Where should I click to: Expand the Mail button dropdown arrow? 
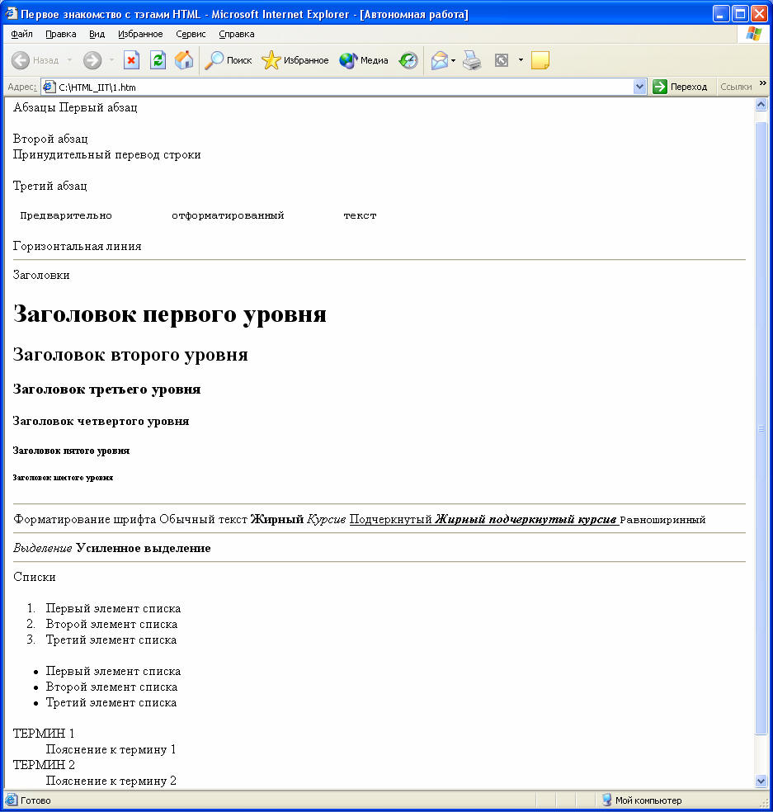click(453, 60)
